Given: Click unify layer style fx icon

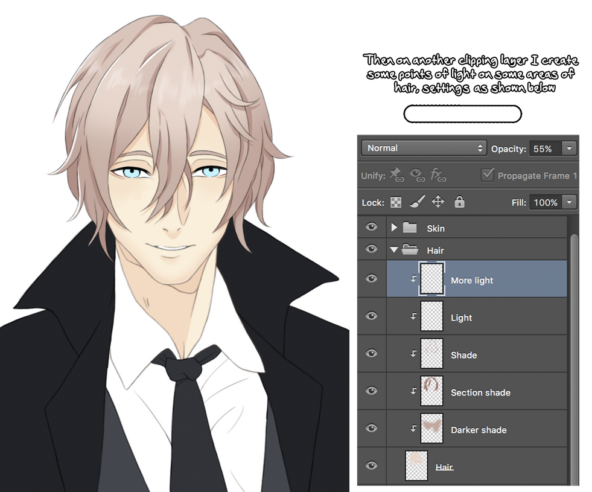Looking at the screenshot, I should pyautogui.click(x=438, y=175).
